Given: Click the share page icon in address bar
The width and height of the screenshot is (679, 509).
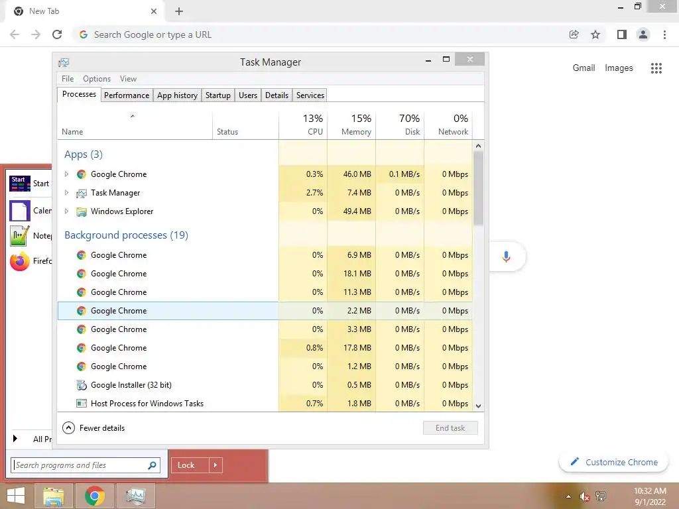Looking at the screenshot, I should pyautogui.click(x=574, y=34).
